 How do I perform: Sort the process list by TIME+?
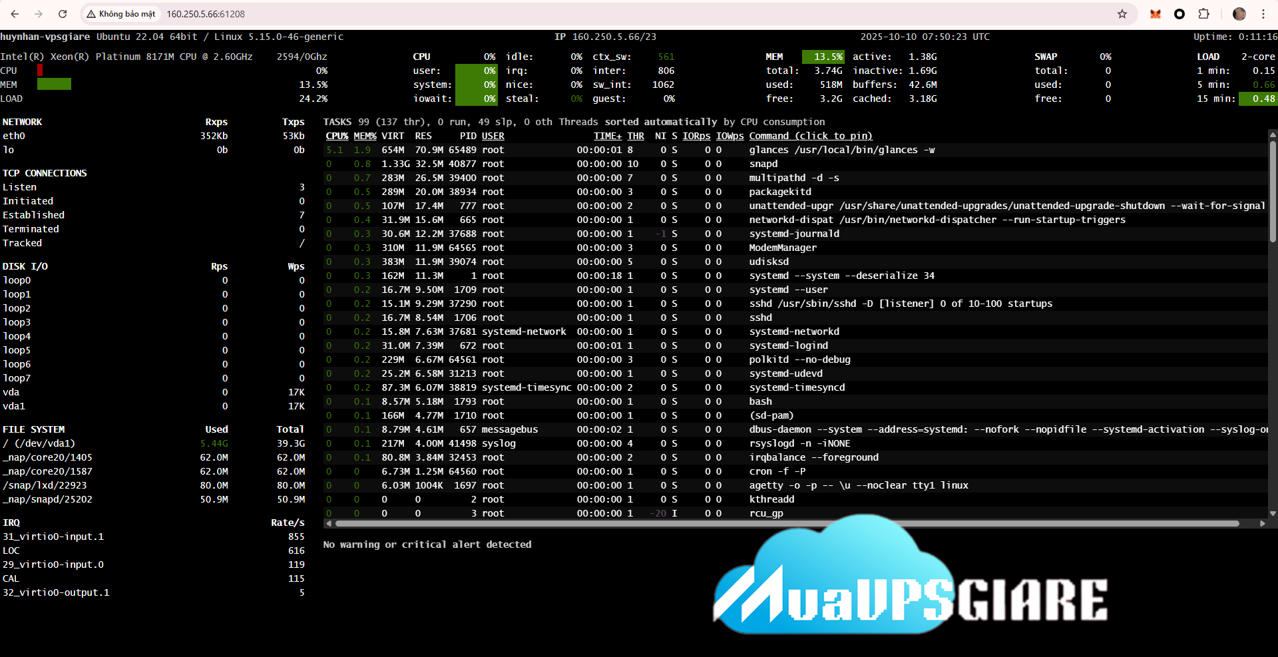[x=607, y=136]
